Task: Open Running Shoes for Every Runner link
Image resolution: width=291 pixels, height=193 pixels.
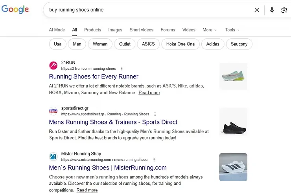Action: point(94,76)
